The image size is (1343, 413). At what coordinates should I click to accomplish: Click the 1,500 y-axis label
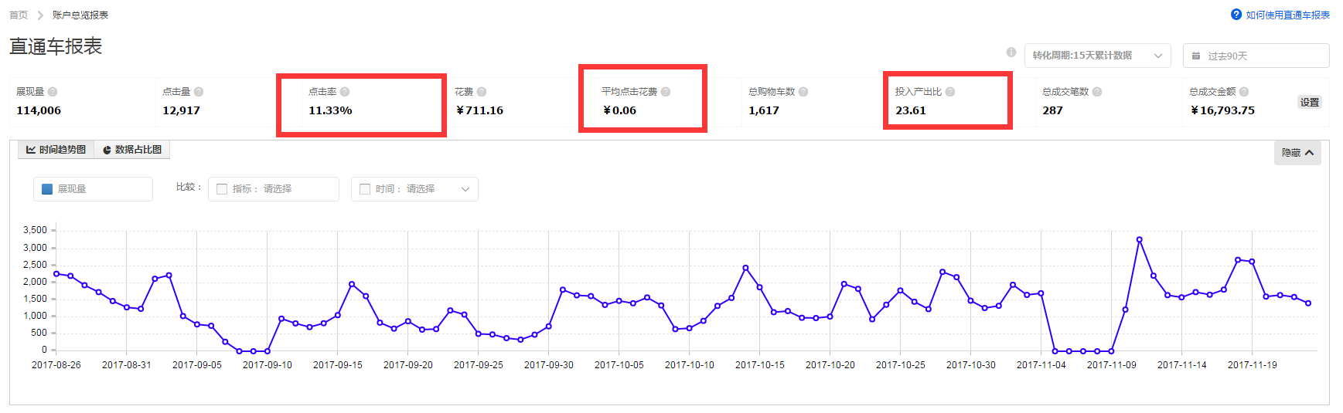[36, 299]
